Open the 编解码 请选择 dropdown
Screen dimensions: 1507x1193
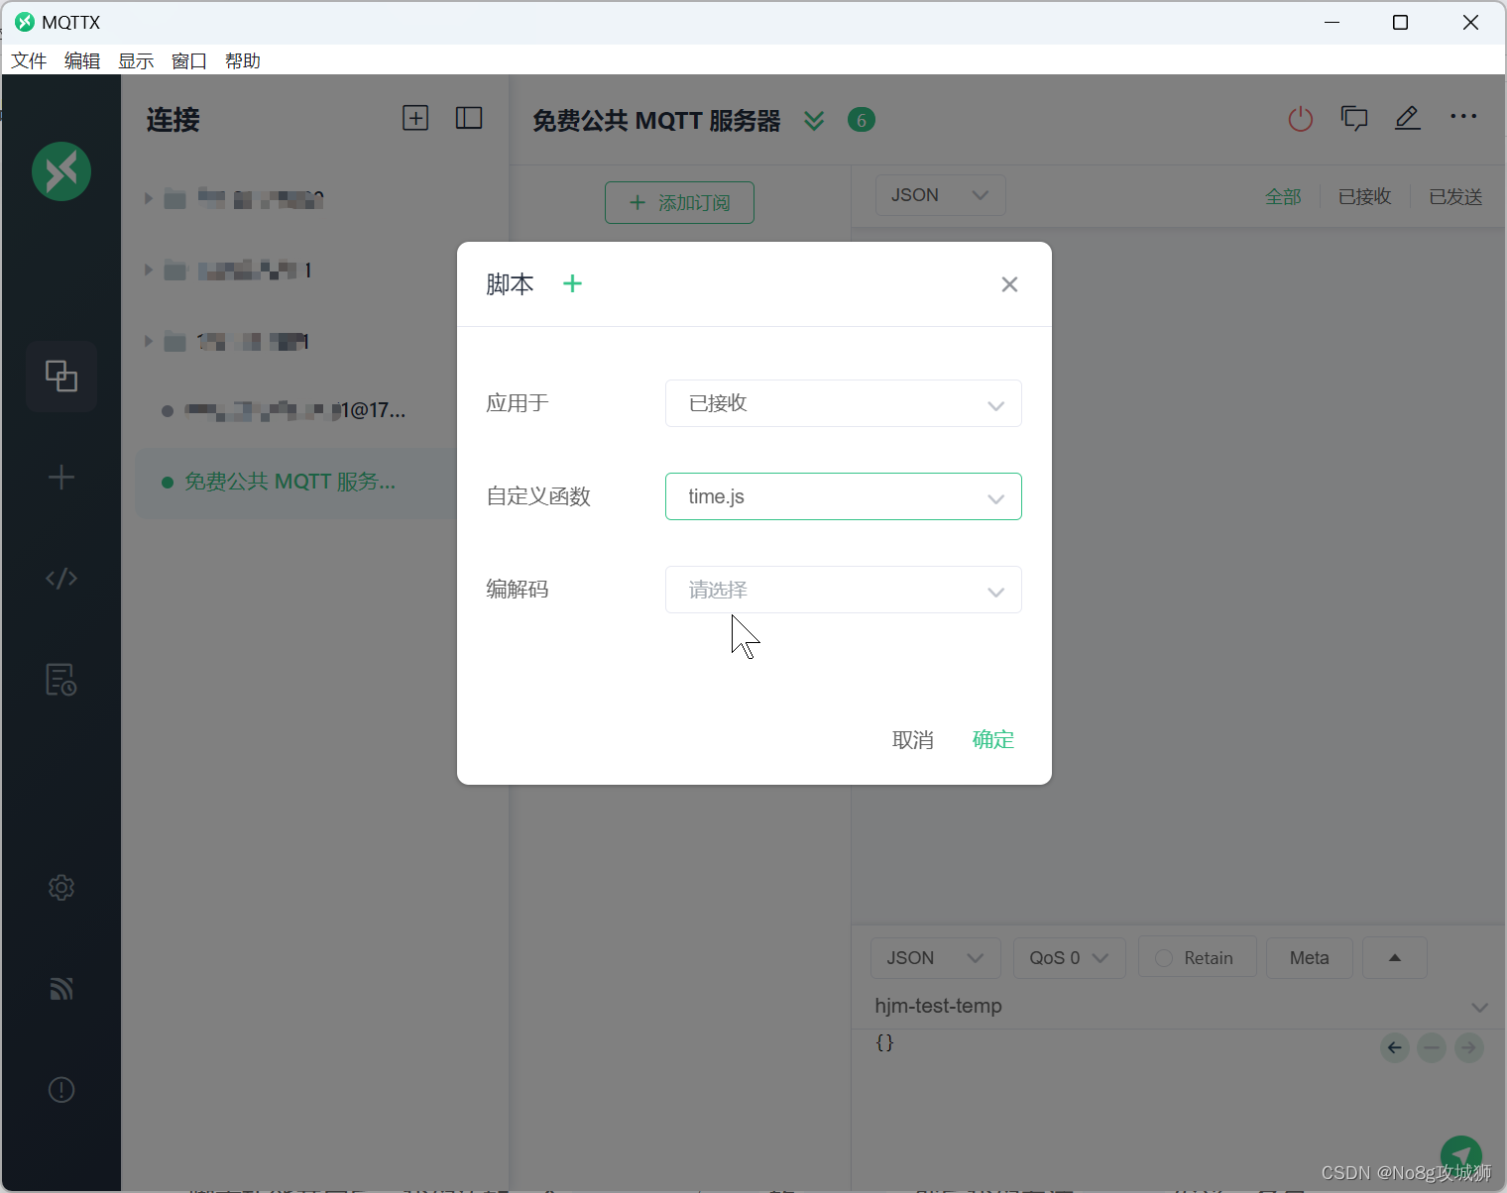pyautogui.click(x=844, y=590)
